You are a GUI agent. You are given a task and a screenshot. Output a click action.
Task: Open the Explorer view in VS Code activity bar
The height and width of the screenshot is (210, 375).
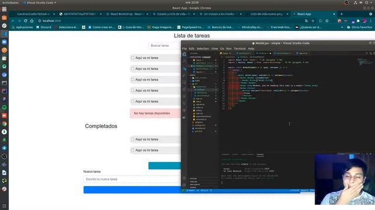click(184, 54)
